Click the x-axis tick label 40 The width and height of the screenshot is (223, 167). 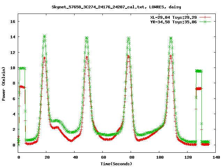[75, 157]
